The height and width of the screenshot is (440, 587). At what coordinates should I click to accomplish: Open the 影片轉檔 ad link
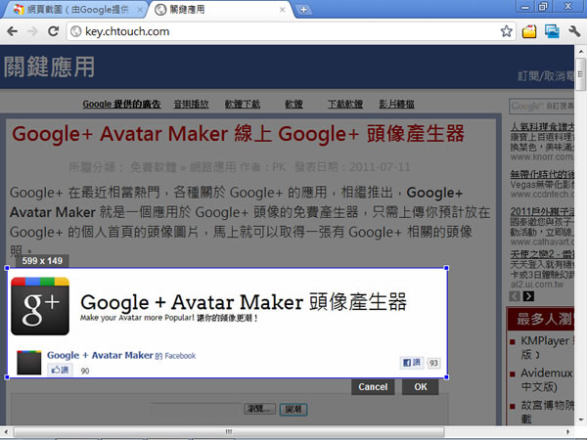[x=396, y=104]
